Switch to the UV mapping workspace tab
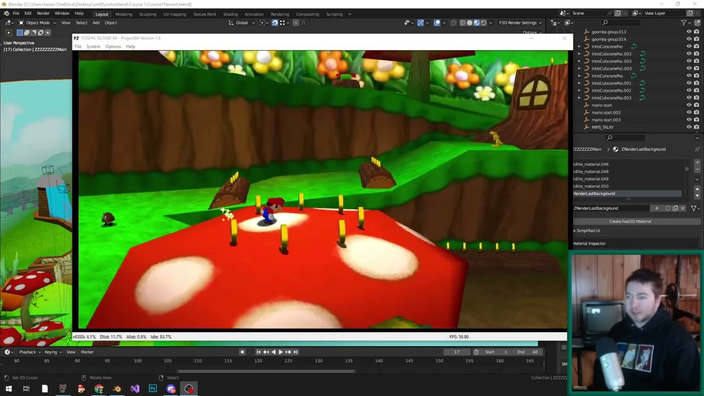The height and width of the screenshot is (396, 704). tap(174, 14)
